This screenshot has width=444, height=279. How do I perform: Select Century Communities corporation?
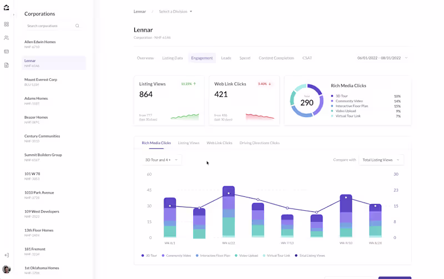tap(54, 138)
